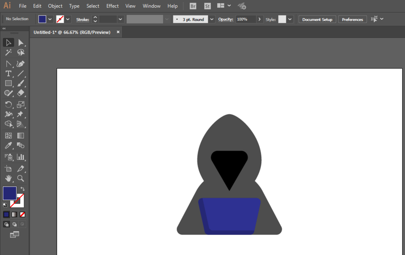Activate the Hand tool
The image size is (405, 255).
pos(8,178)
